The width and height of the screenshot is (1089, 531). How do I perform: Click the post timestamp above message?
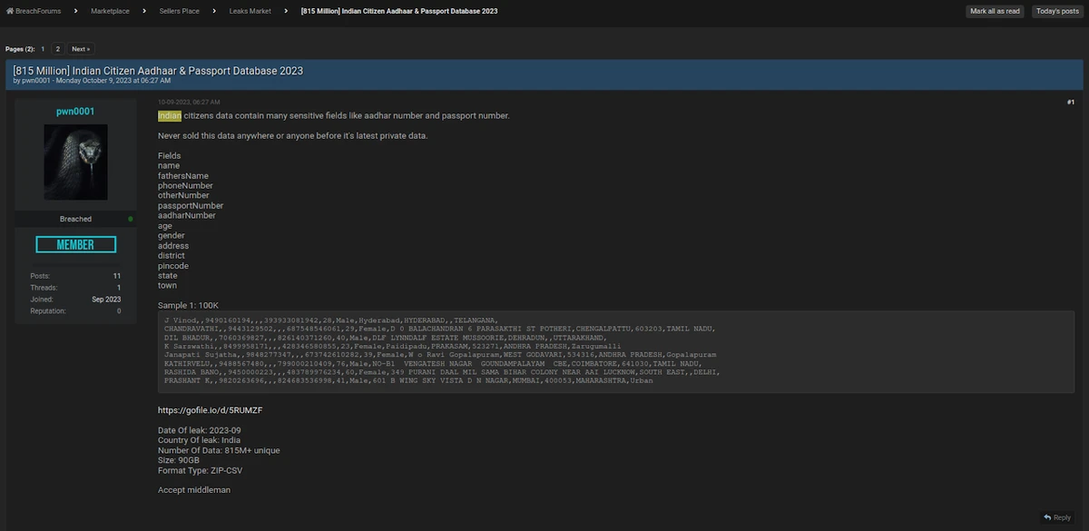pos(189,103)
